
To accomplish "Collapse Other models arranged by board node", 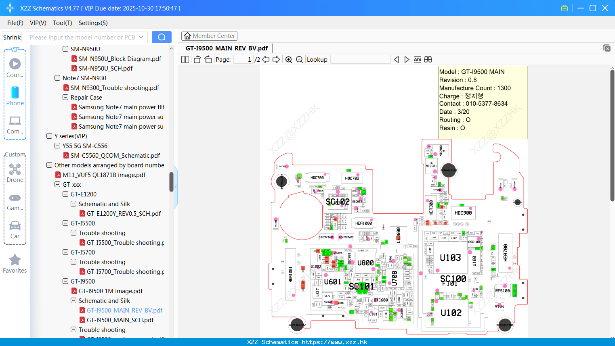I will point(49,165).
